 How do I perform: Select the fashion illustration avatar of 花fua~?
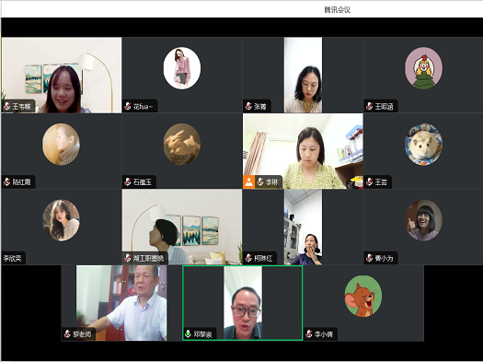182,68
